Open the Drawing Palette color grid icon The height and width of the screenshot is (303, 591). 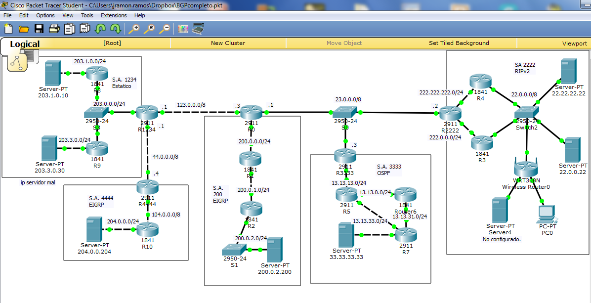click(x=183, y=29)
